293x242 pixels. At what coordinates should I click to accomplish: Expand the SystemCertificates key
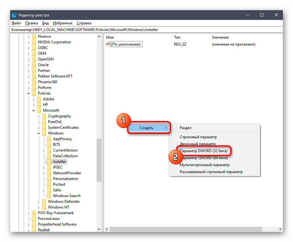tap(39, 128)
